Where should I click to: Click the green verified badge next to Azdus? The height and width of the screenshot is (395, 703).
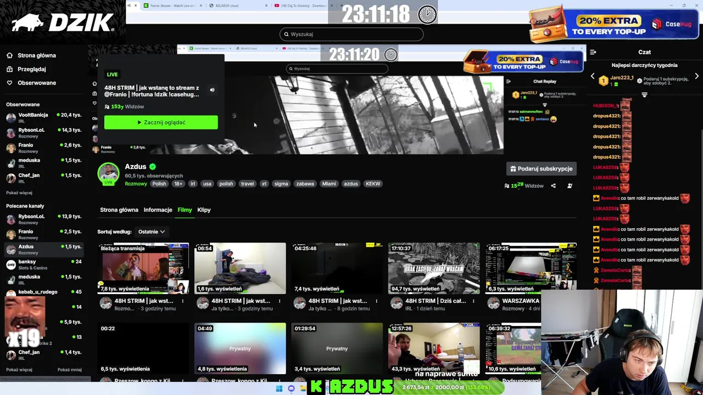[153, 167]
